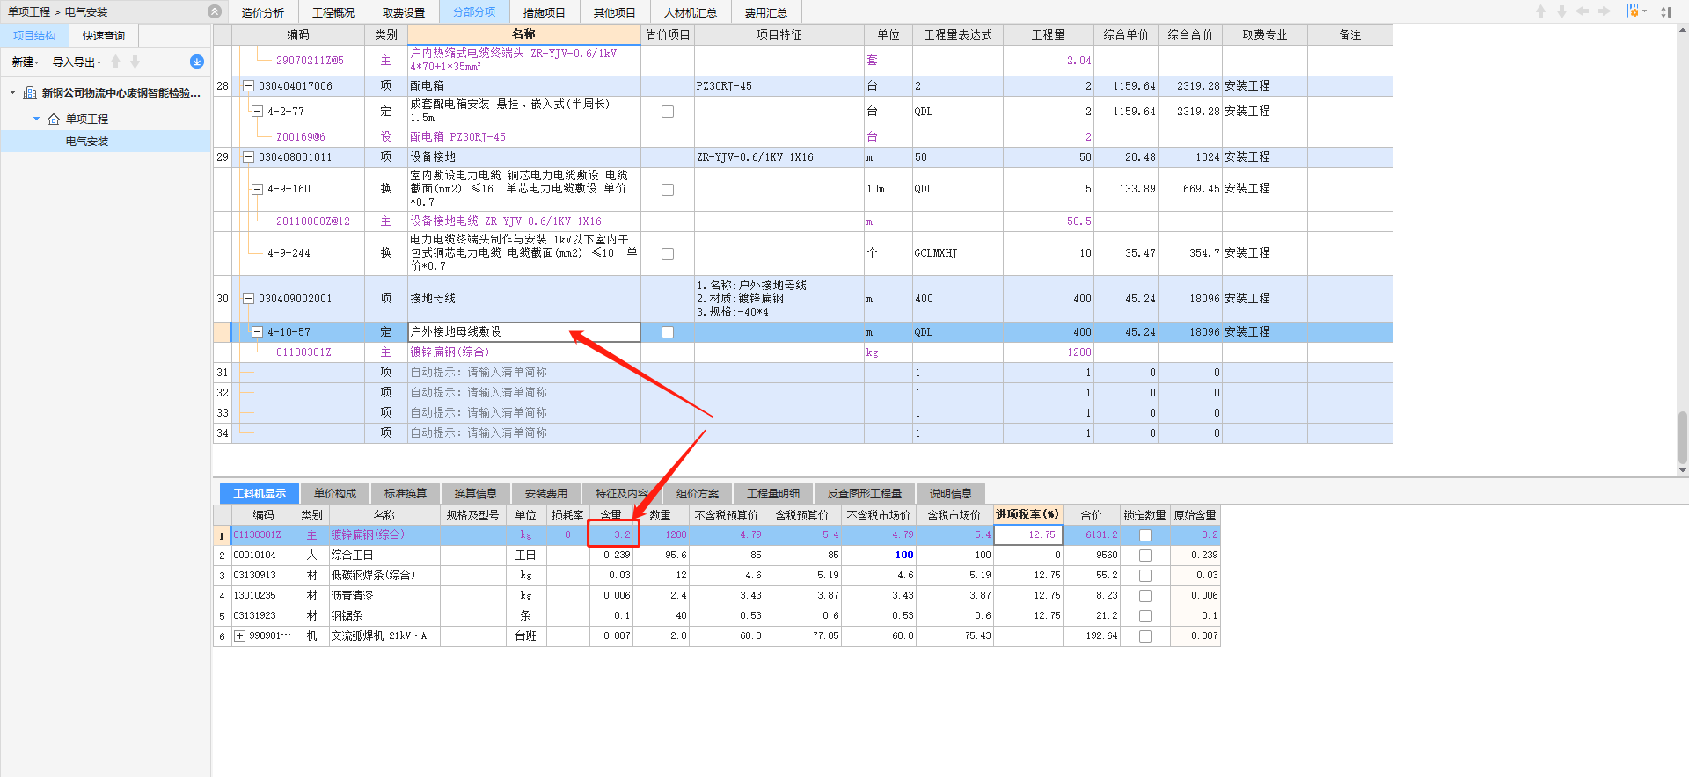Click the 名称 column header in main table

click(523, 34)
